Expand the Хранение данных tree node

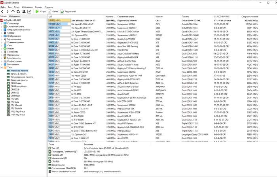(x=2, y=42)
